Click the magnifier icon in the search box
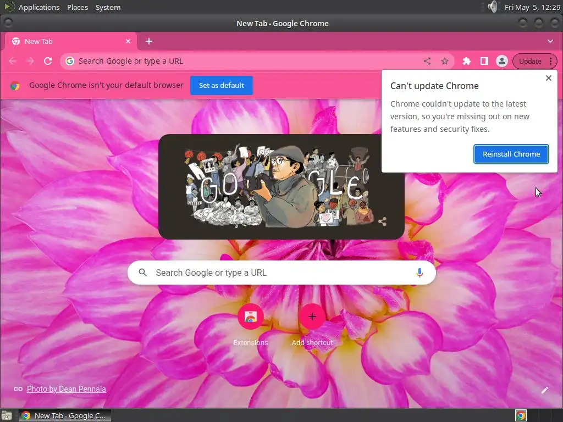Viewport: 563px width, 422px height. pyautogui.click(x=142, y=273)
